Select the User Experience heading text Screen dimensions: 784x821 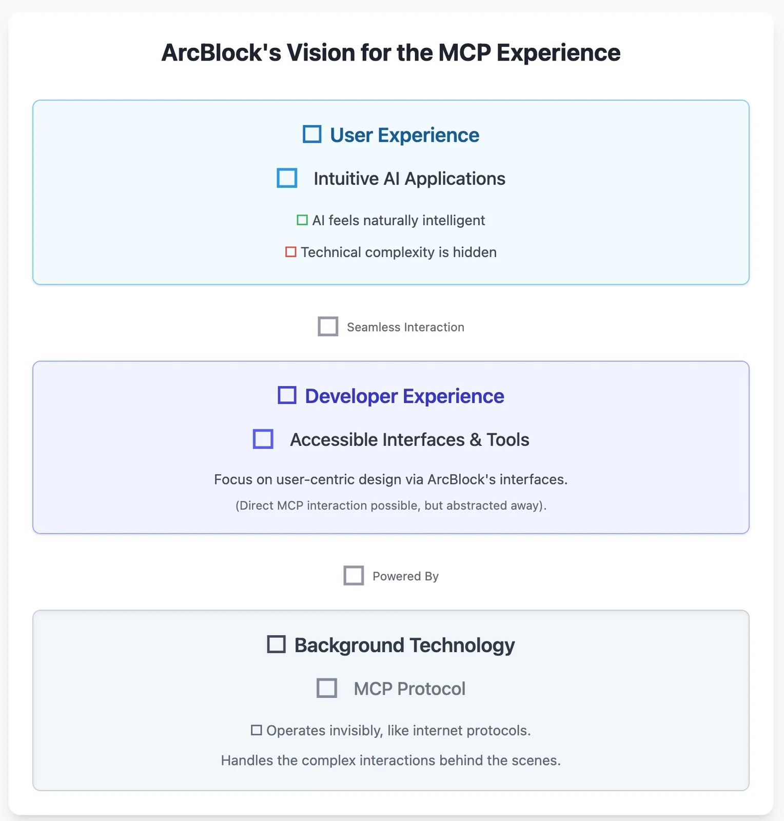point(404,135)
